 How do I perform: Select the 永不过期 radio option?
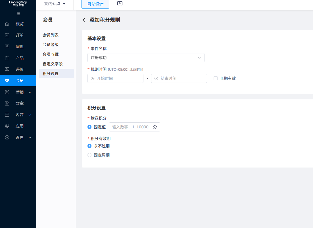[x=89, y=146]
